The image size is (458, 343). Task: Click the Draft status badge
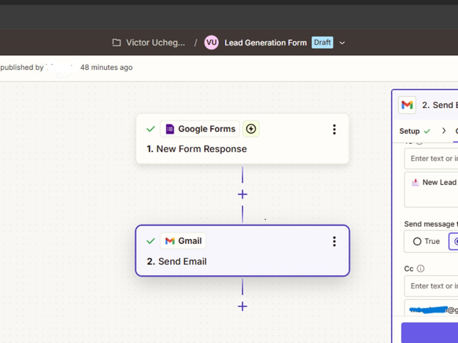322,43
